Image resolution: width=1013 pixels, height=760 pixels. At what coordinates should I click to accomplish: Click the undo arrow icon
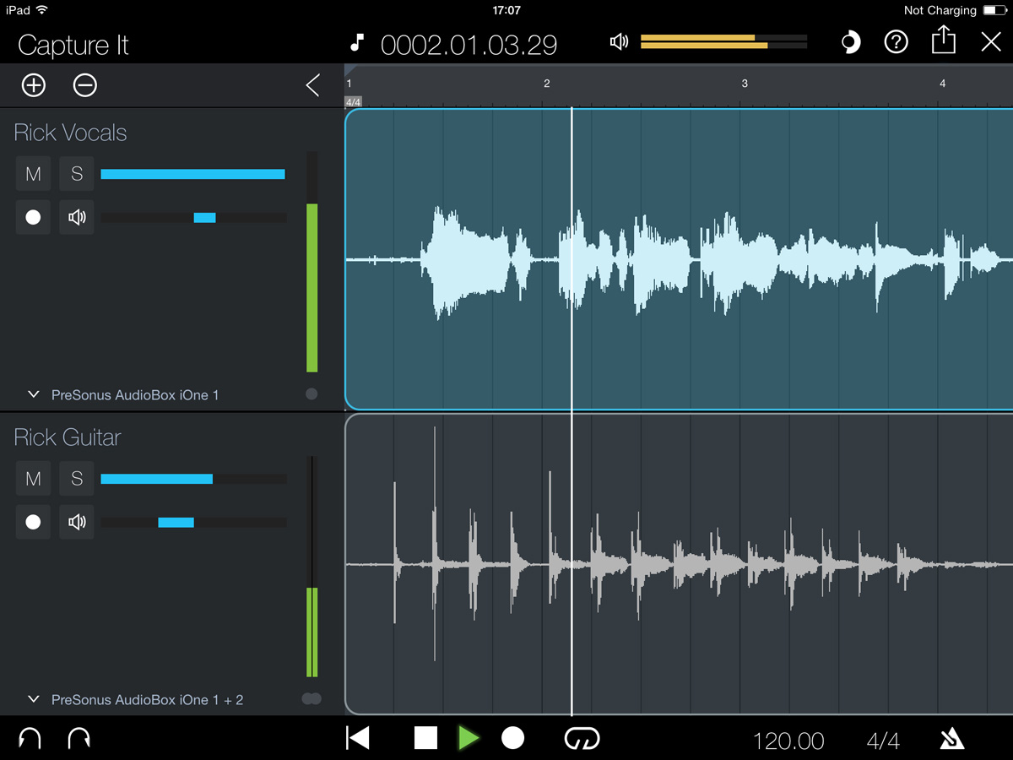pos(30,739)
